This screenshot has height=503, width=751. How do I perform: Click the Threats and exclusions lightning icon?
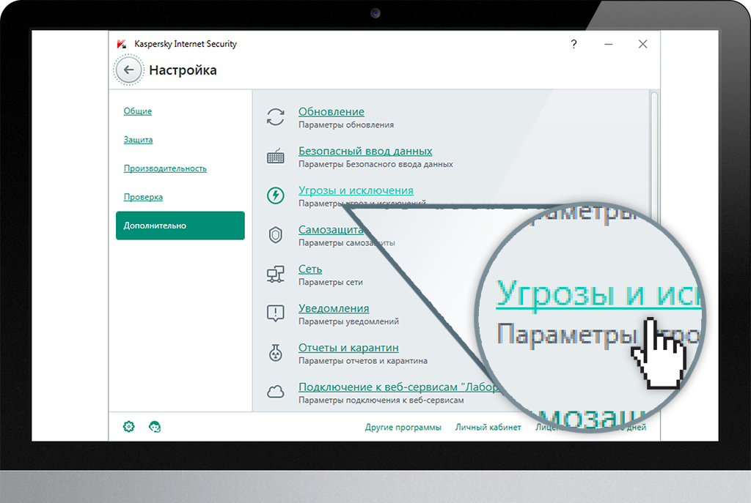point(275,195)
